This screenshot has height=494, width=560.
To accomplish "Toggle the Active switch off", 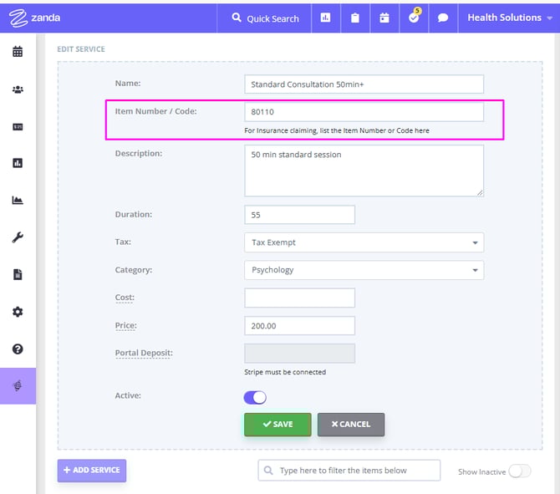I will 255,397.
